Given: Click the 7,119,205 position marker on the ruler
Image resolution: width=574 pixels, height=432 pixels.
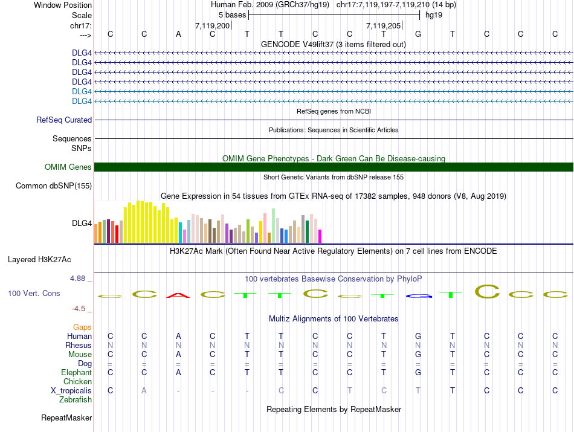Looking at the screenshot, I should tap(384, 26).
